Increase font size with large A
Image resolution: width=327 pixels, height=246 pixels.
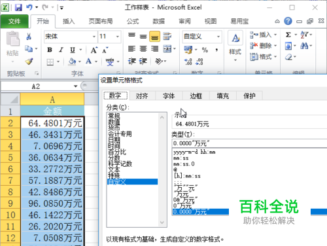tap(94, 50)
